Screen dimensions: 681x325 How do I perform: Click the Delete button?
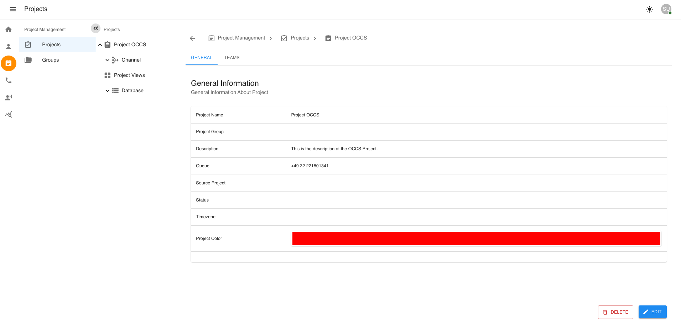click(x=615, y=312)
